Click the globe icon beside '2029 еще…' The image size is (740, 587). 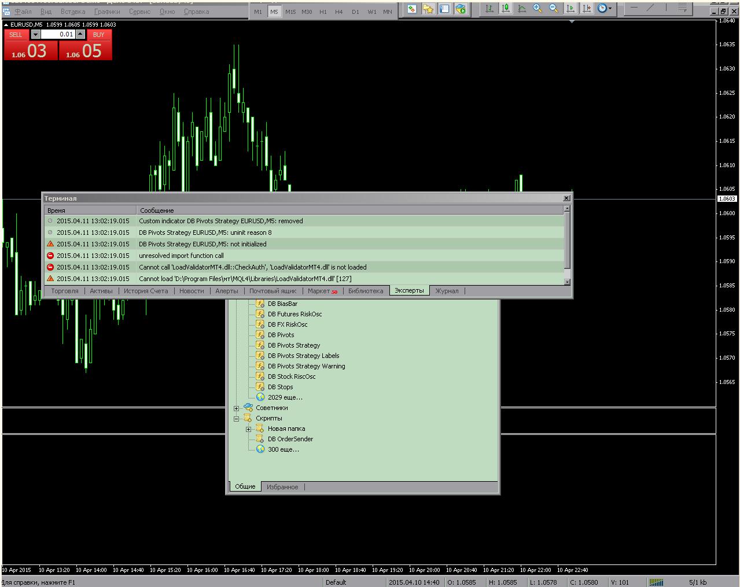click(x=260, y=397)
